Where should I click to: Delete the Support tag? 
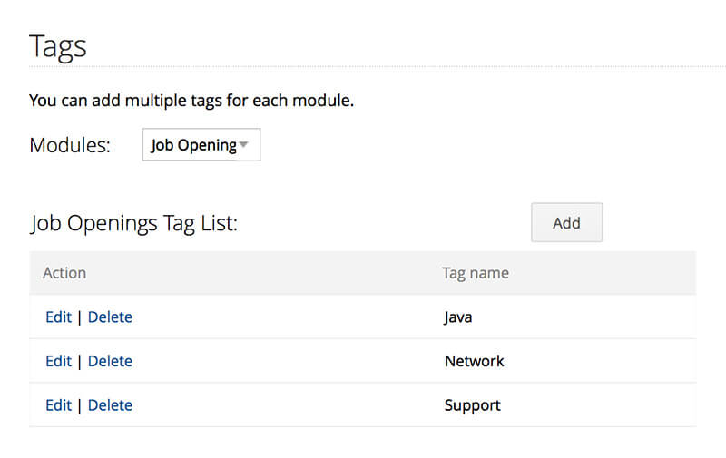pos(110,405)
